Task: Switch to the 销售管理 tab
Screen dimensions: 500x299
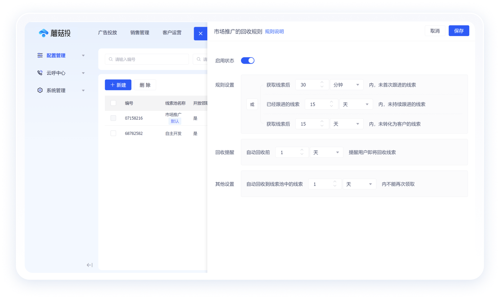Action: pyautogui.click(x=140, y=32)
